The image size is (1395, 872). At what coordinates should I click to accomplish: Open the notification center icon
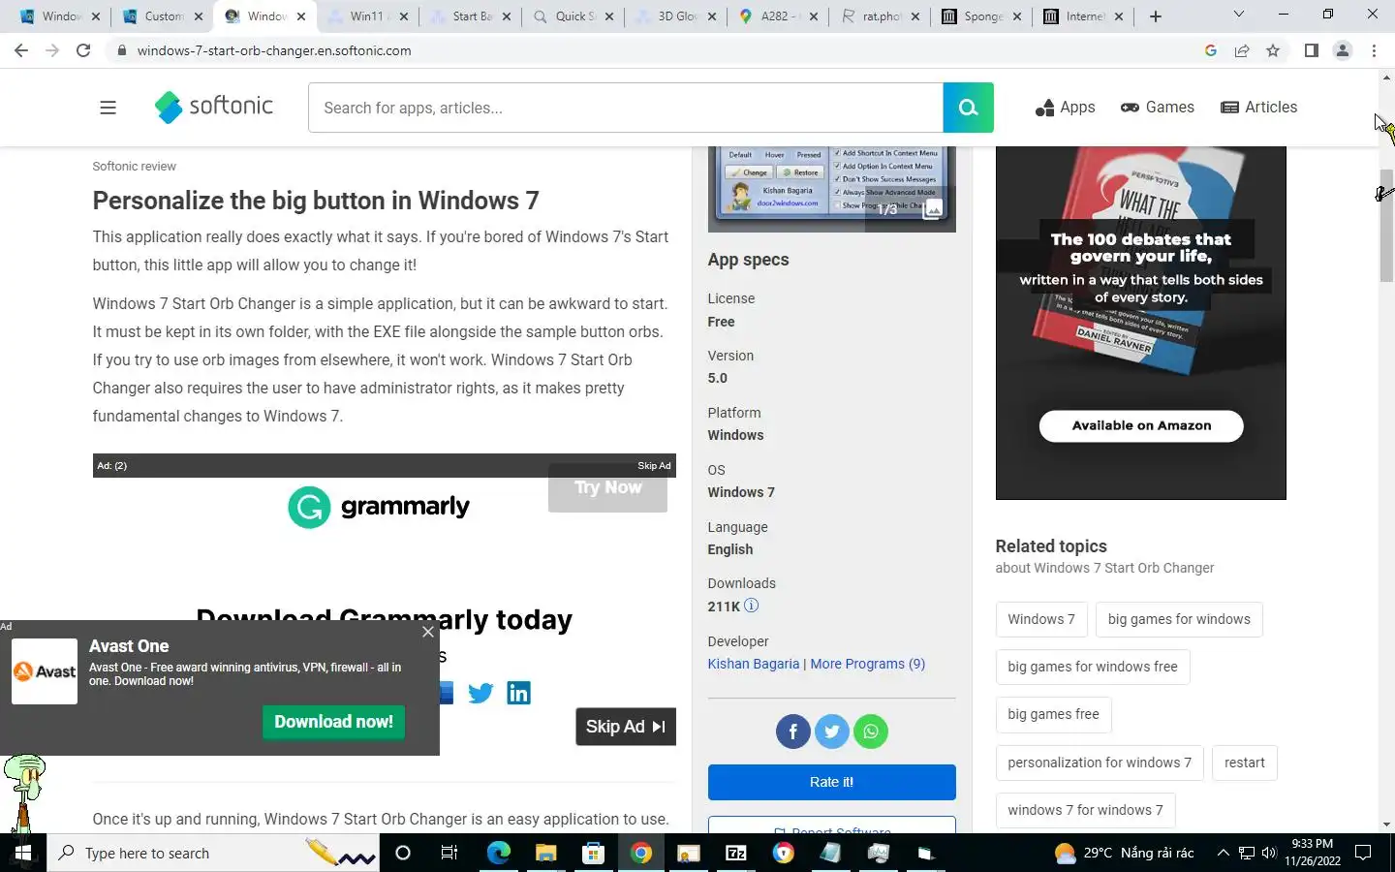[x=1363, y=853]
